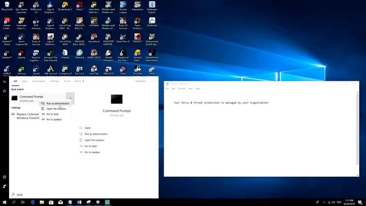
Task: Open Replace Command Prompt with PowerShell setting
Action: point(25,116)
